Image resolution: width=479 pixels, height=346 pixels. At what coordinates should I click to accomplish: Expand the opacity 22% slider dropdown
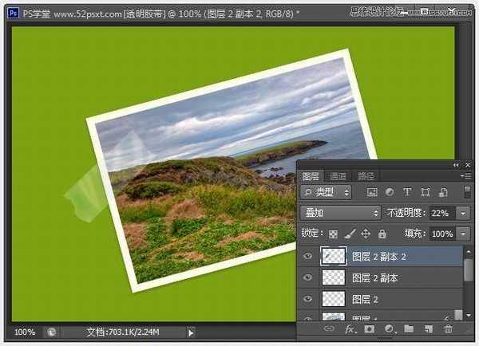464,214
